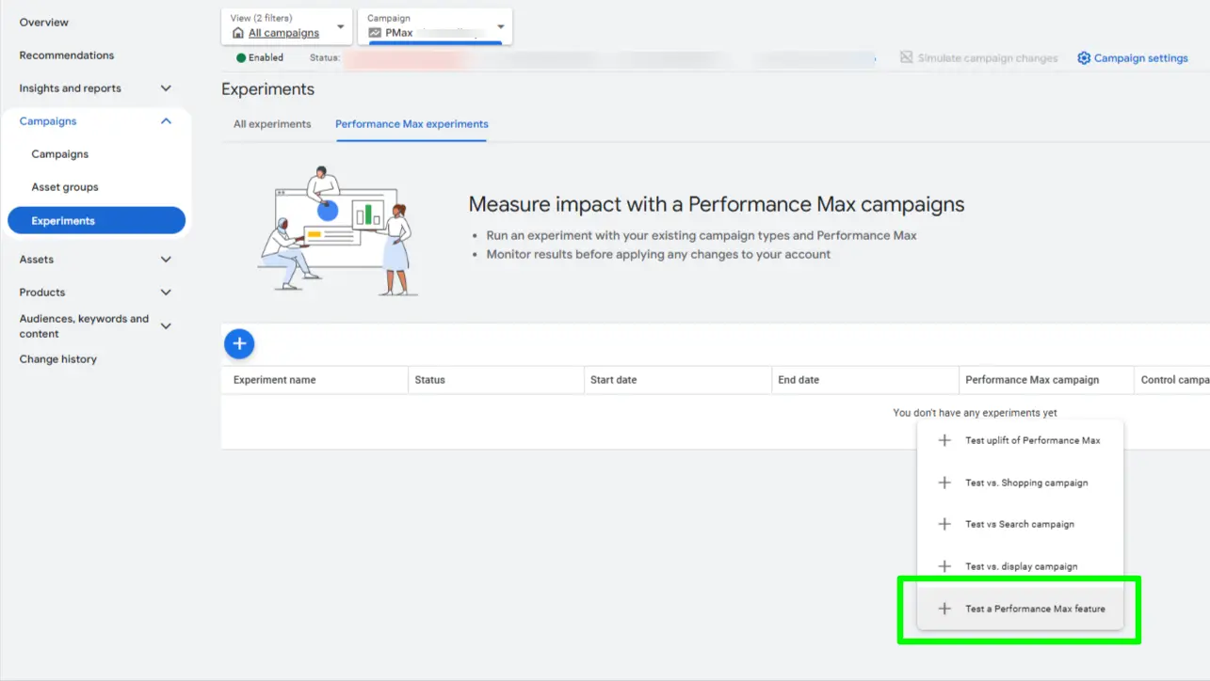
Task: Open the Campaign PMax dropdown
Action: point(500,26)
